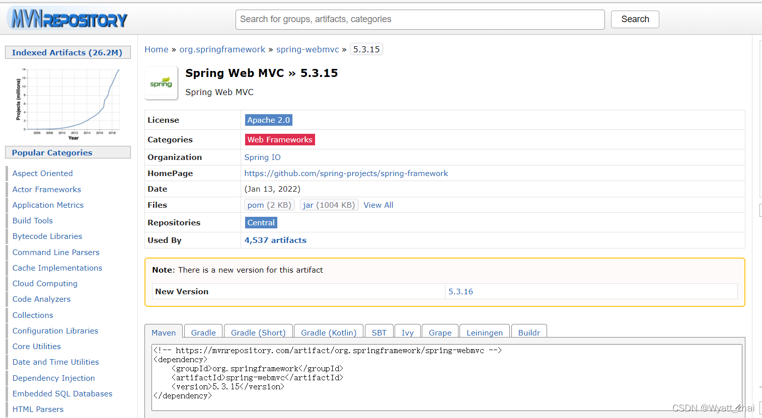The width and height of the screenshot is (762, 418).
Task: Switch to the Gradle (Short) tab
Action: pyautogui.click(x=258, y=332)
